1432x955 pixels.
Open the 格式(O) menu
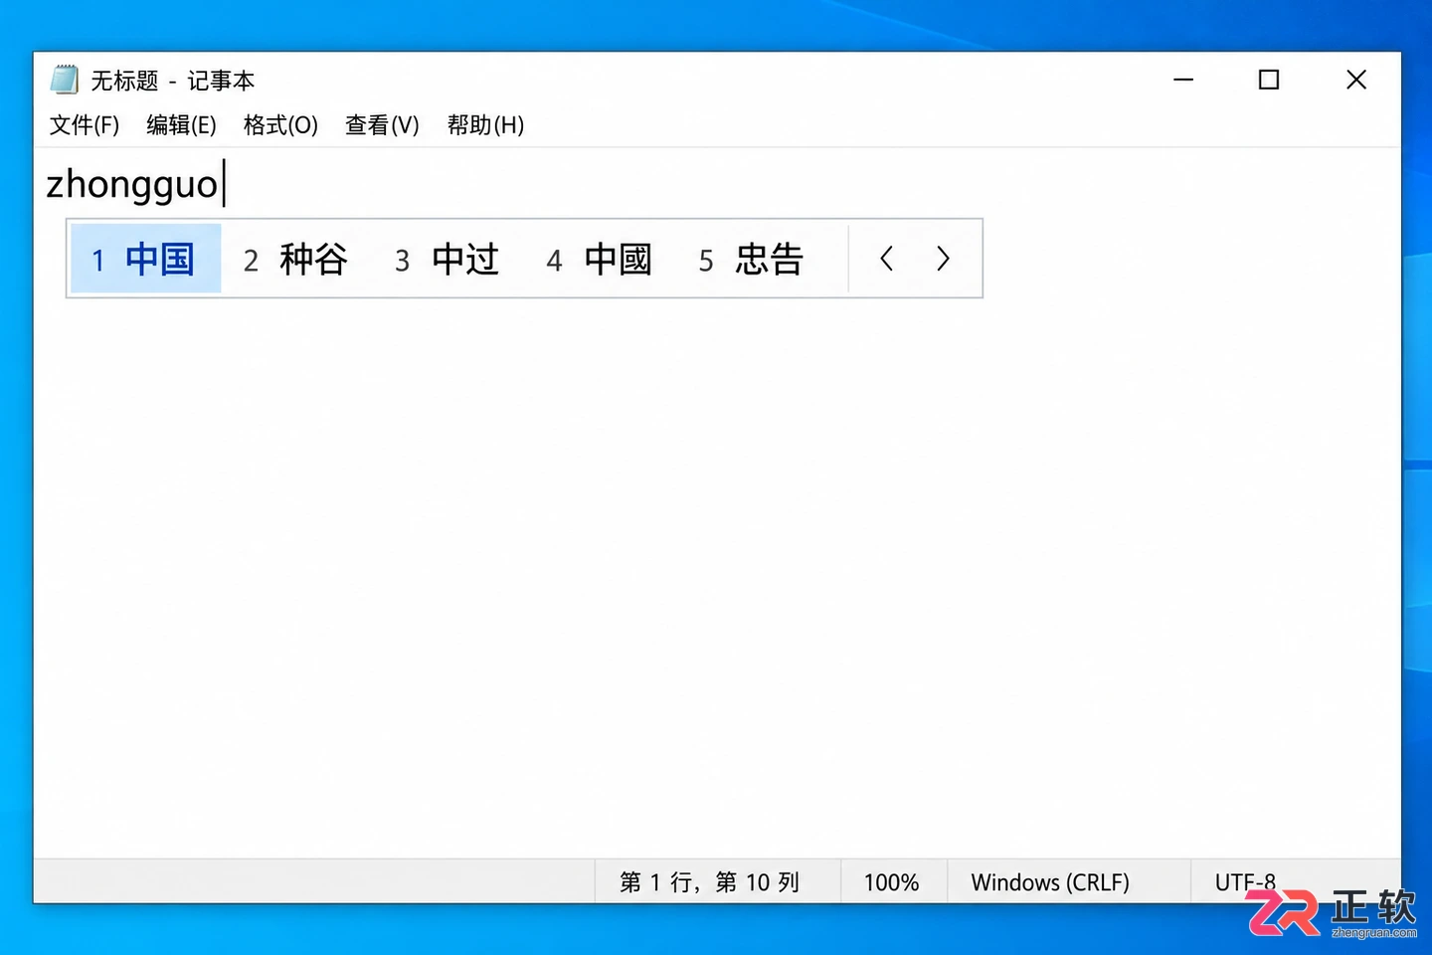(280, 125)
